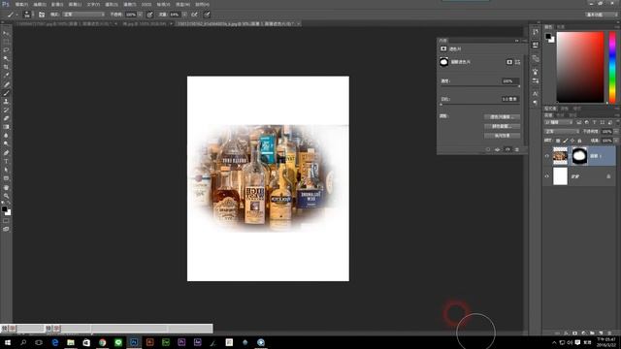
Task: Open the Brush tool preset picker
Action: (x=12, y=15)
